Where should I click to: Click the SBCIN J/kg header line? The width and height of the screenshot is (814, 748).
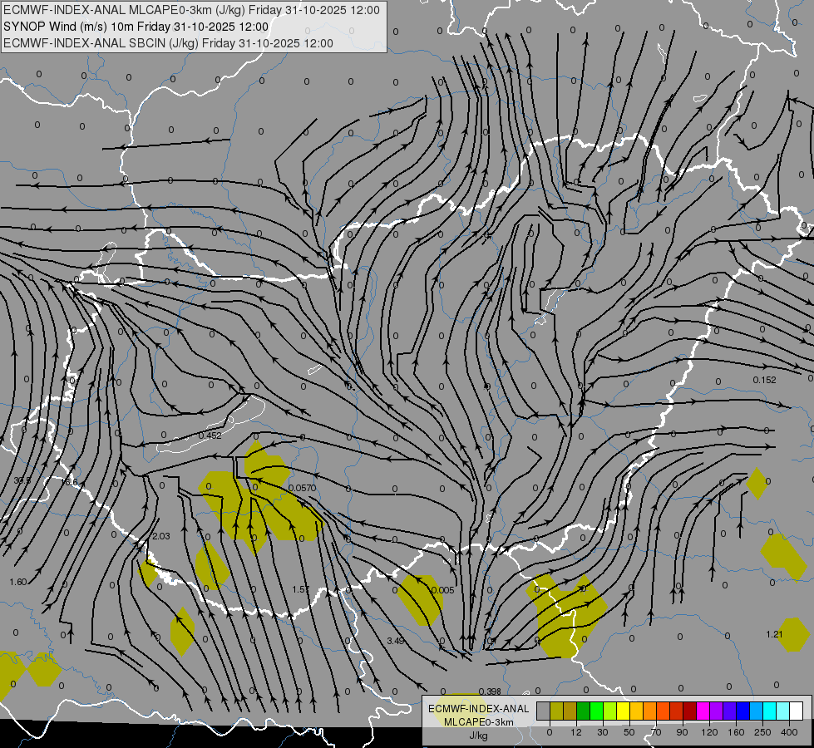click(x=168, y=43)
